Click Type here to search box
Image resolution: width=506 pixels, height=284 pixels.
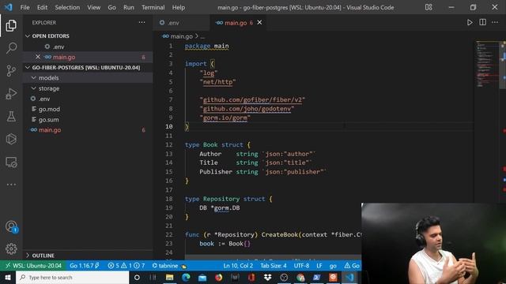click(73, 277)
